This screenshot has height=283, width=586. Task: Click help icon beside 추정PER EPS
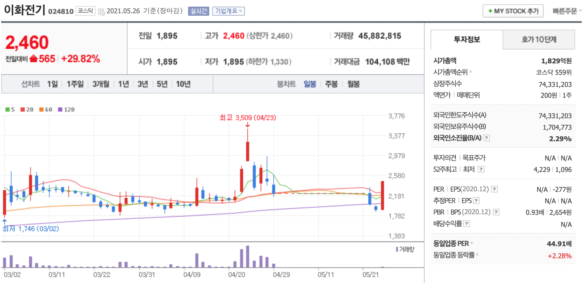476,201
